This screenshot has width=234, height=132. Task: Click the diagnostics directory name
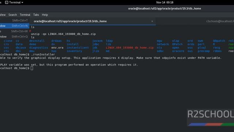click(38, 48)
